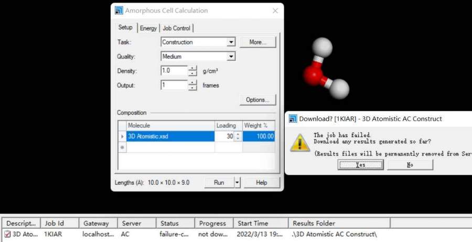The height and width of the screenshot is (242, 472).
Task: Click the row selector arrow for 3D Atomistic.xsd
Action: click(122, 136)
